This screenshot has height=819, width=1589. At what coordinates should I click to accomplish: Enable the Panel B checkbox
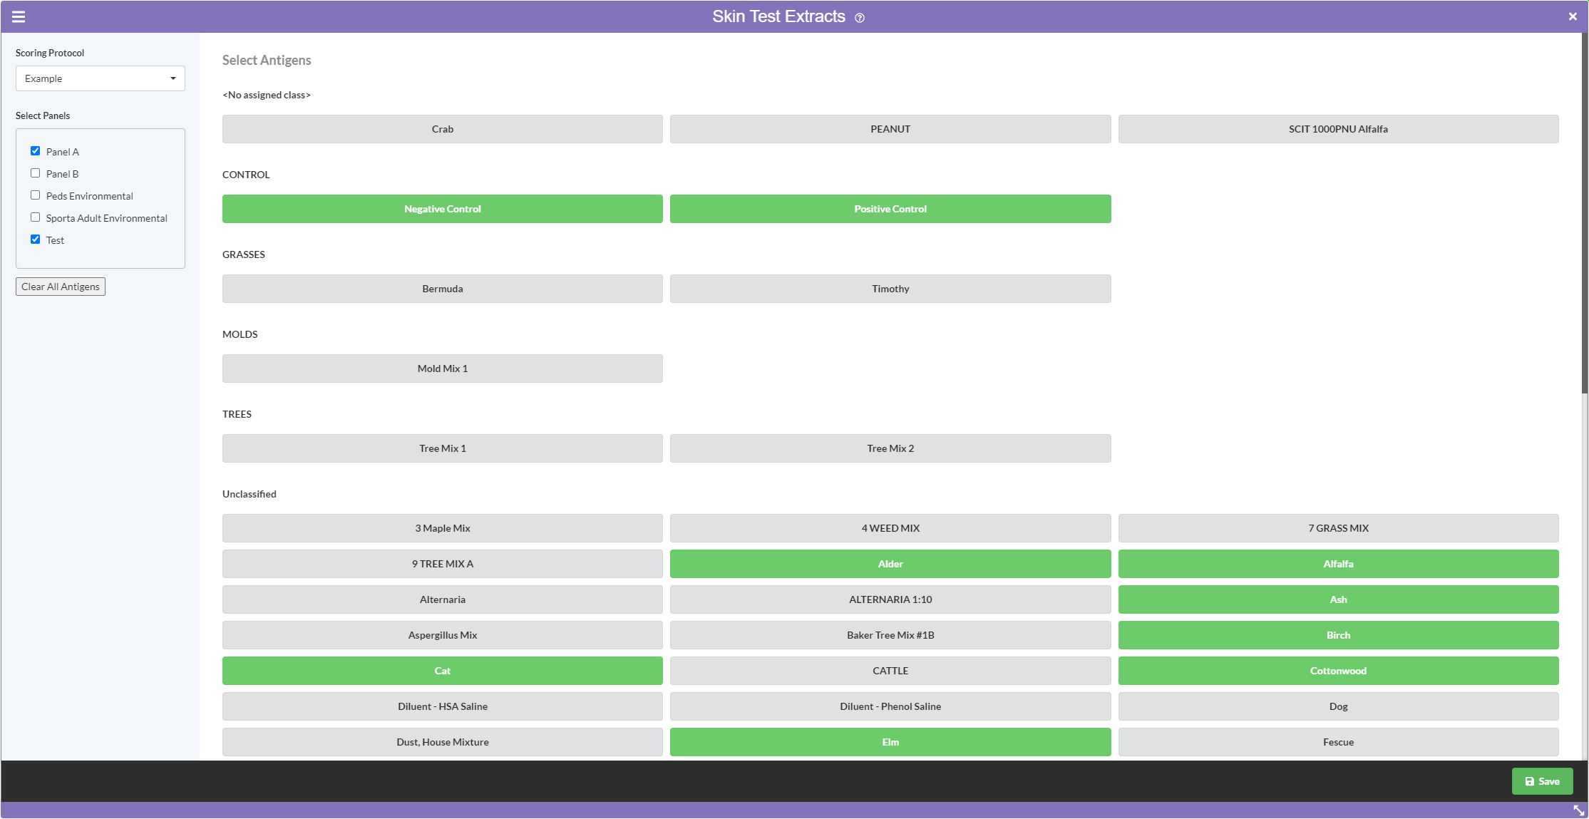click(35, 173)
